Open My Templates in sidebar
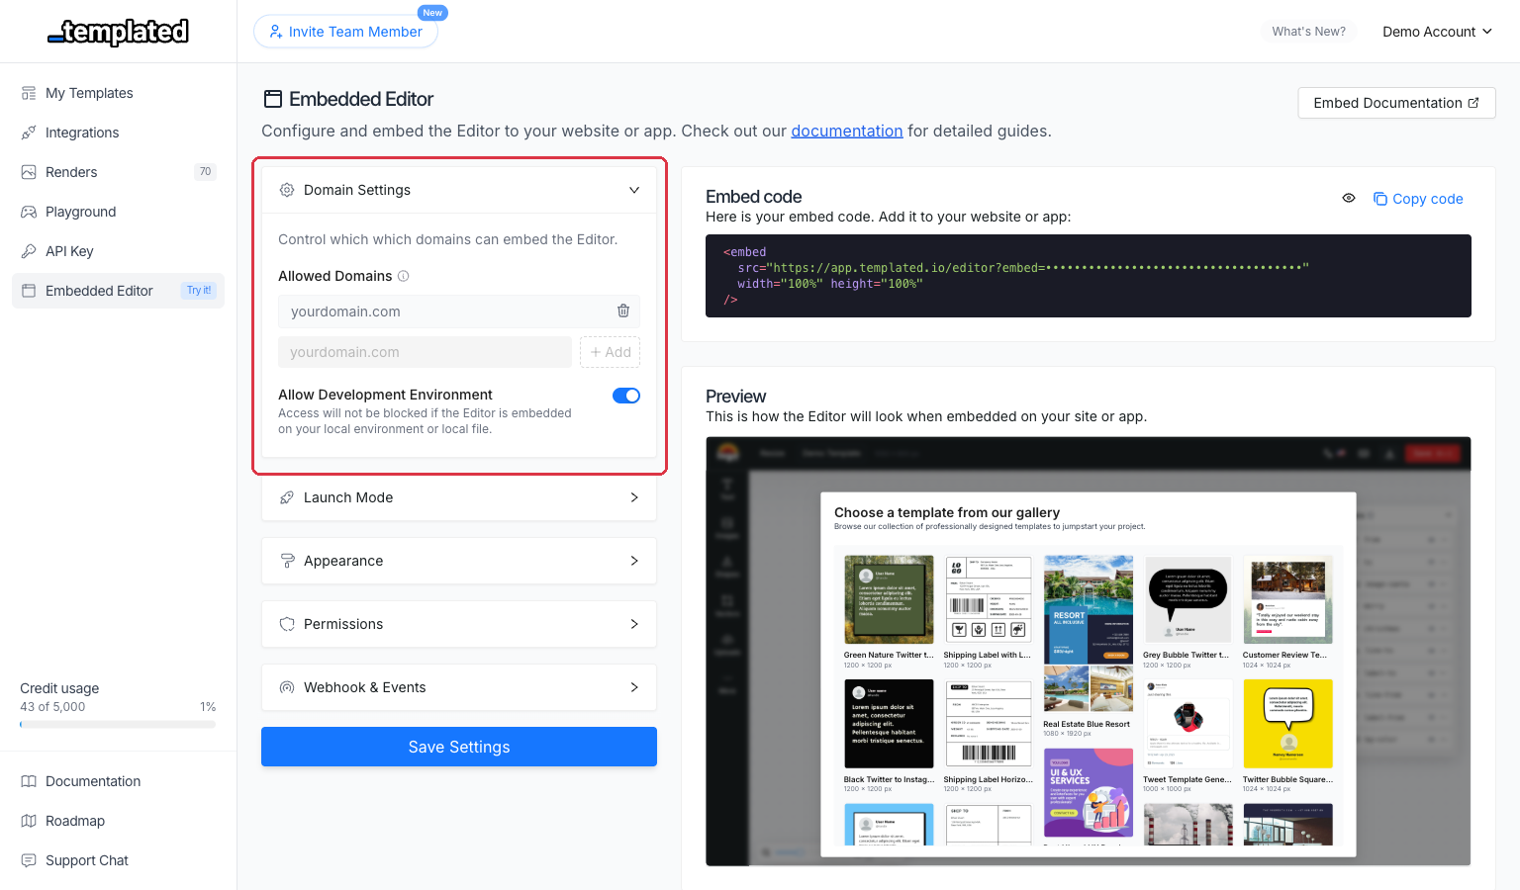This screenshot has height=890, width=1520. click(89, 93)
